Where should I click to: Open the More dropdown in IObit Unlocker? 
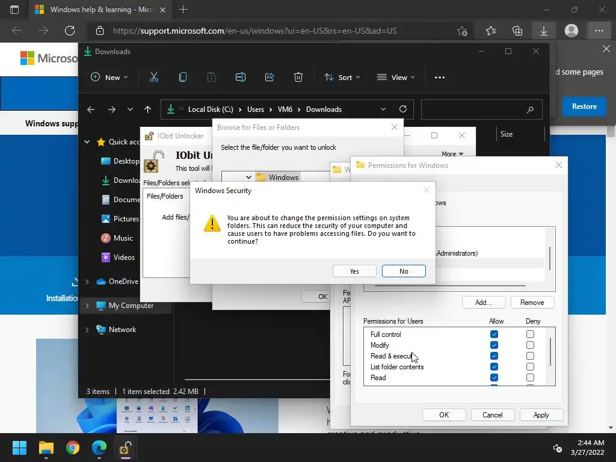pos(452,154)
